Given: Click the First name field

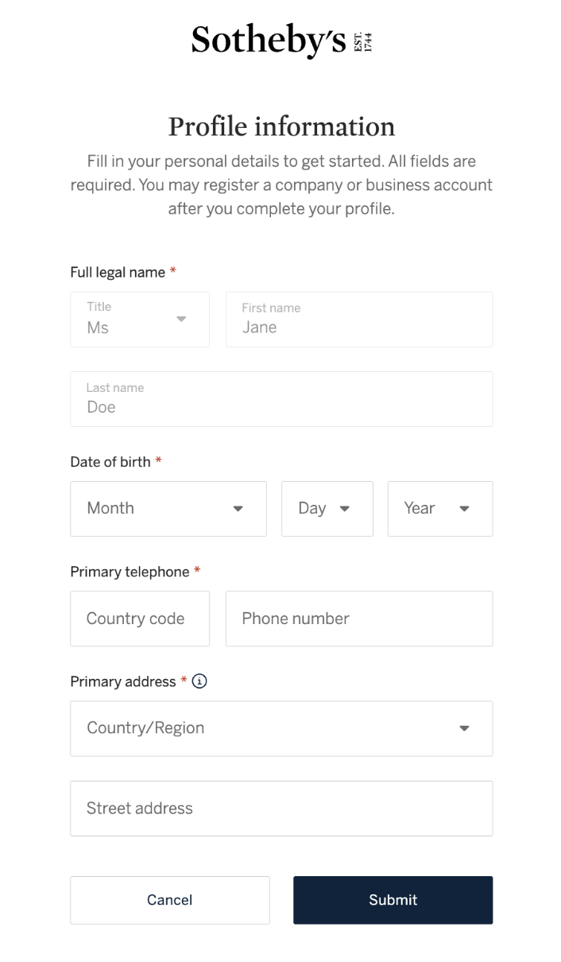Looking at the screenshot, I should coord(358,319).
